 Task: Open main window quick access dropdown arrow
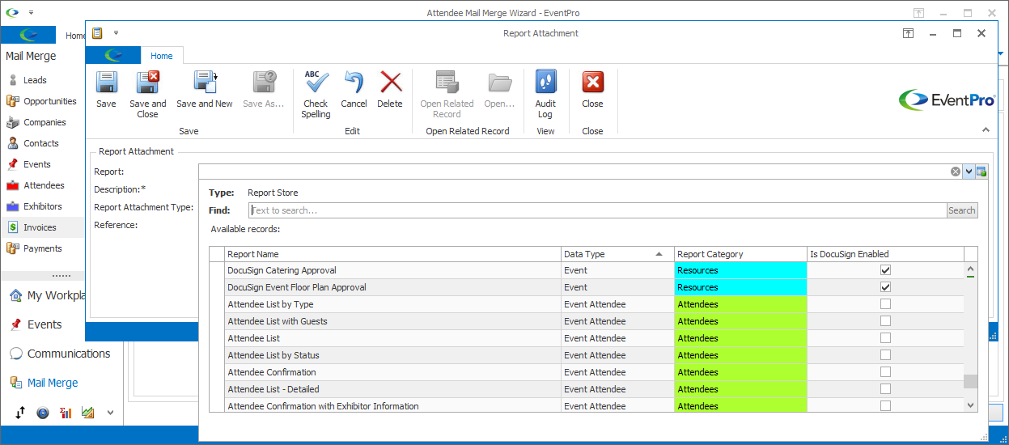pyautogui.click(x=31, y=13)
